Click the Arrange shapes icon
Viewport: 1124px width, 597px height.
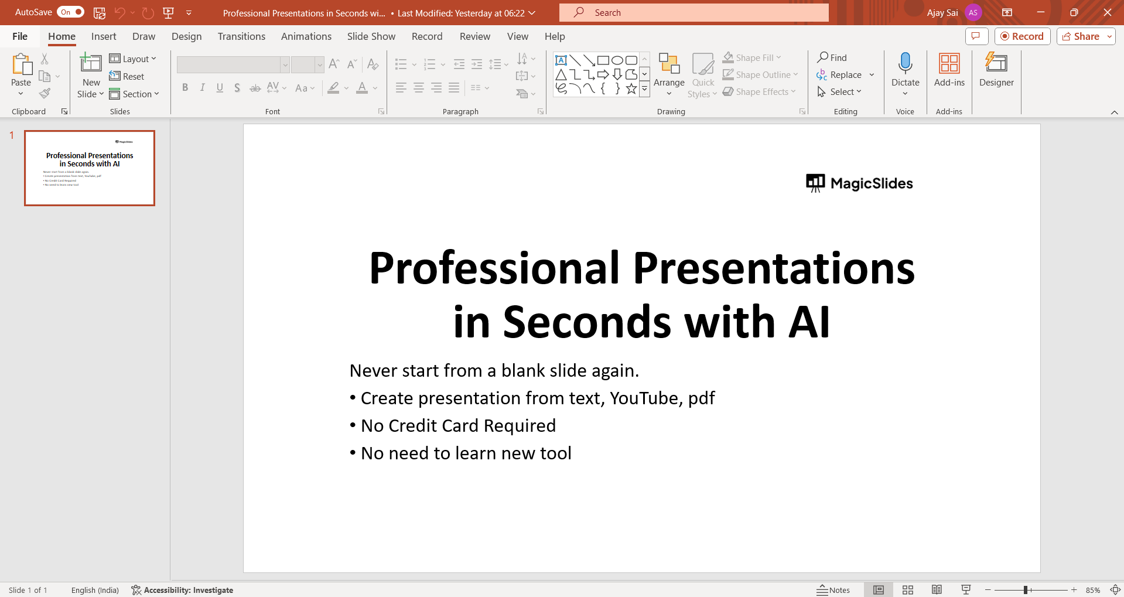coord(669,63)
